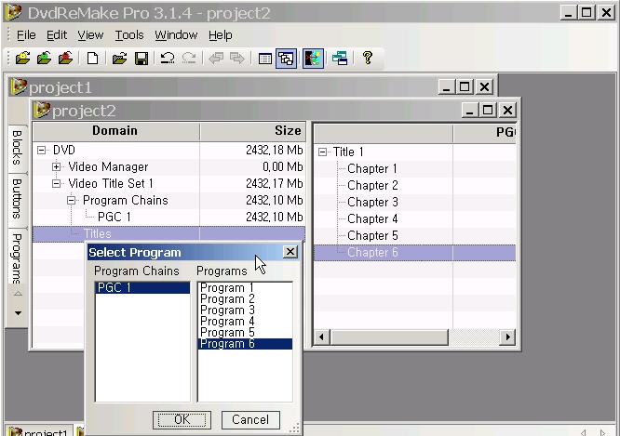Collapse the DVD tree node
Image resolution: width=620 pixels, height=436 pixels.
(41, 150)
